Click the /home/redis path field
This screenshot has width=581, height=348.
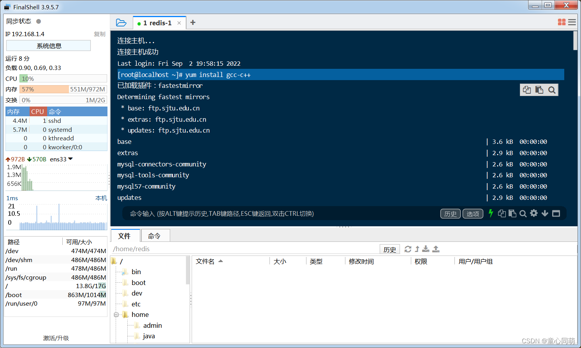[x=245, y=249]
